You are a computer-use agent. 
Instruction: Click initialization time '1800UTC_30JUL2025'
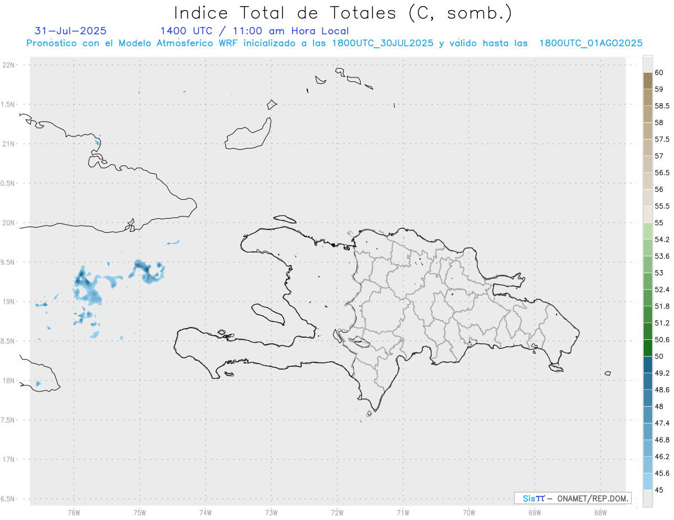(382, 43)
